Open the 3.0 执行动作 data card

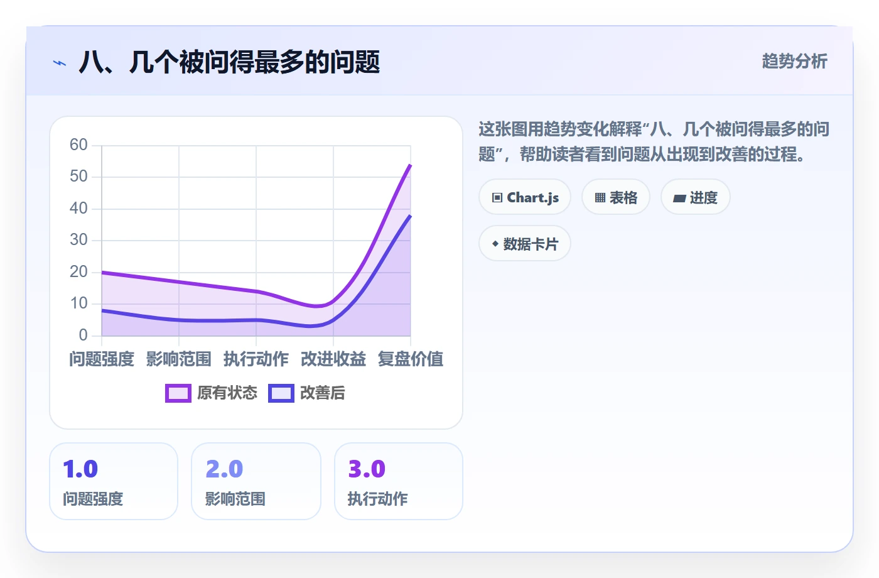(399, 481)
